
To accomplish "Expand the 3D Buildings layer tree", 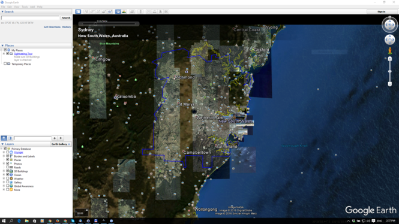I will coord(4,171).
